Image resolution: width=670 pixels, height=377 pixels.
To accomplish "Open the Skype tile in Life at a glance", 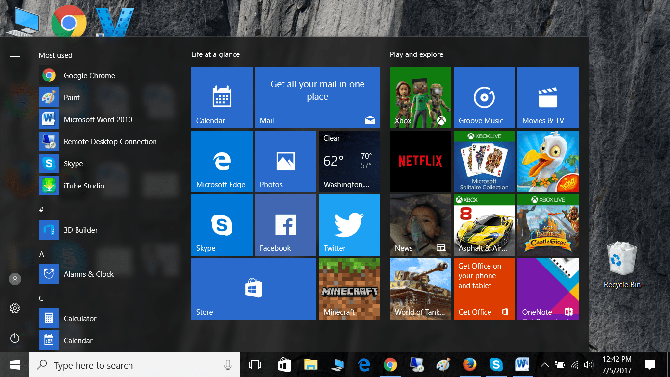I will 222,225.
